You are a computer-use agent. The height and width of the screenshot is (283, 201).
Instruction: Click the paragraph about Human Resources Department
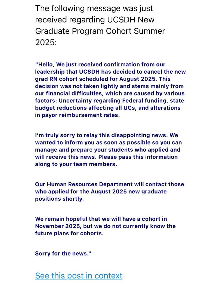pos(110,191)
